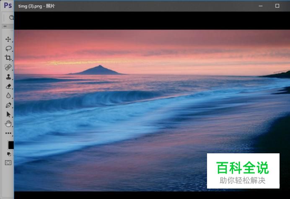The width and height of the screenshot is (290, 199).
Task: Activate the Hand tool
Action: tap(8, 124)
